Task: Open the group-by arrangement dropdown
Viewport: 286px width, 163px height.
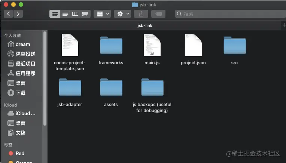Action: (x=102, y=14)
